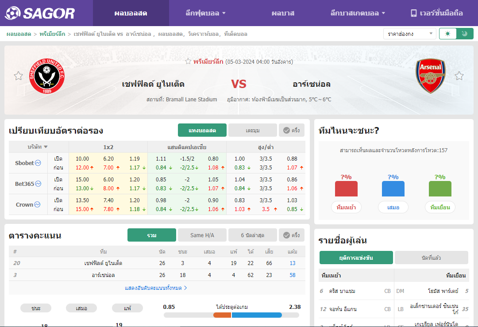Click player จอห์น อีแกน in lineup
This screenshot has height=327, width=478.
[x=343, y=309]
